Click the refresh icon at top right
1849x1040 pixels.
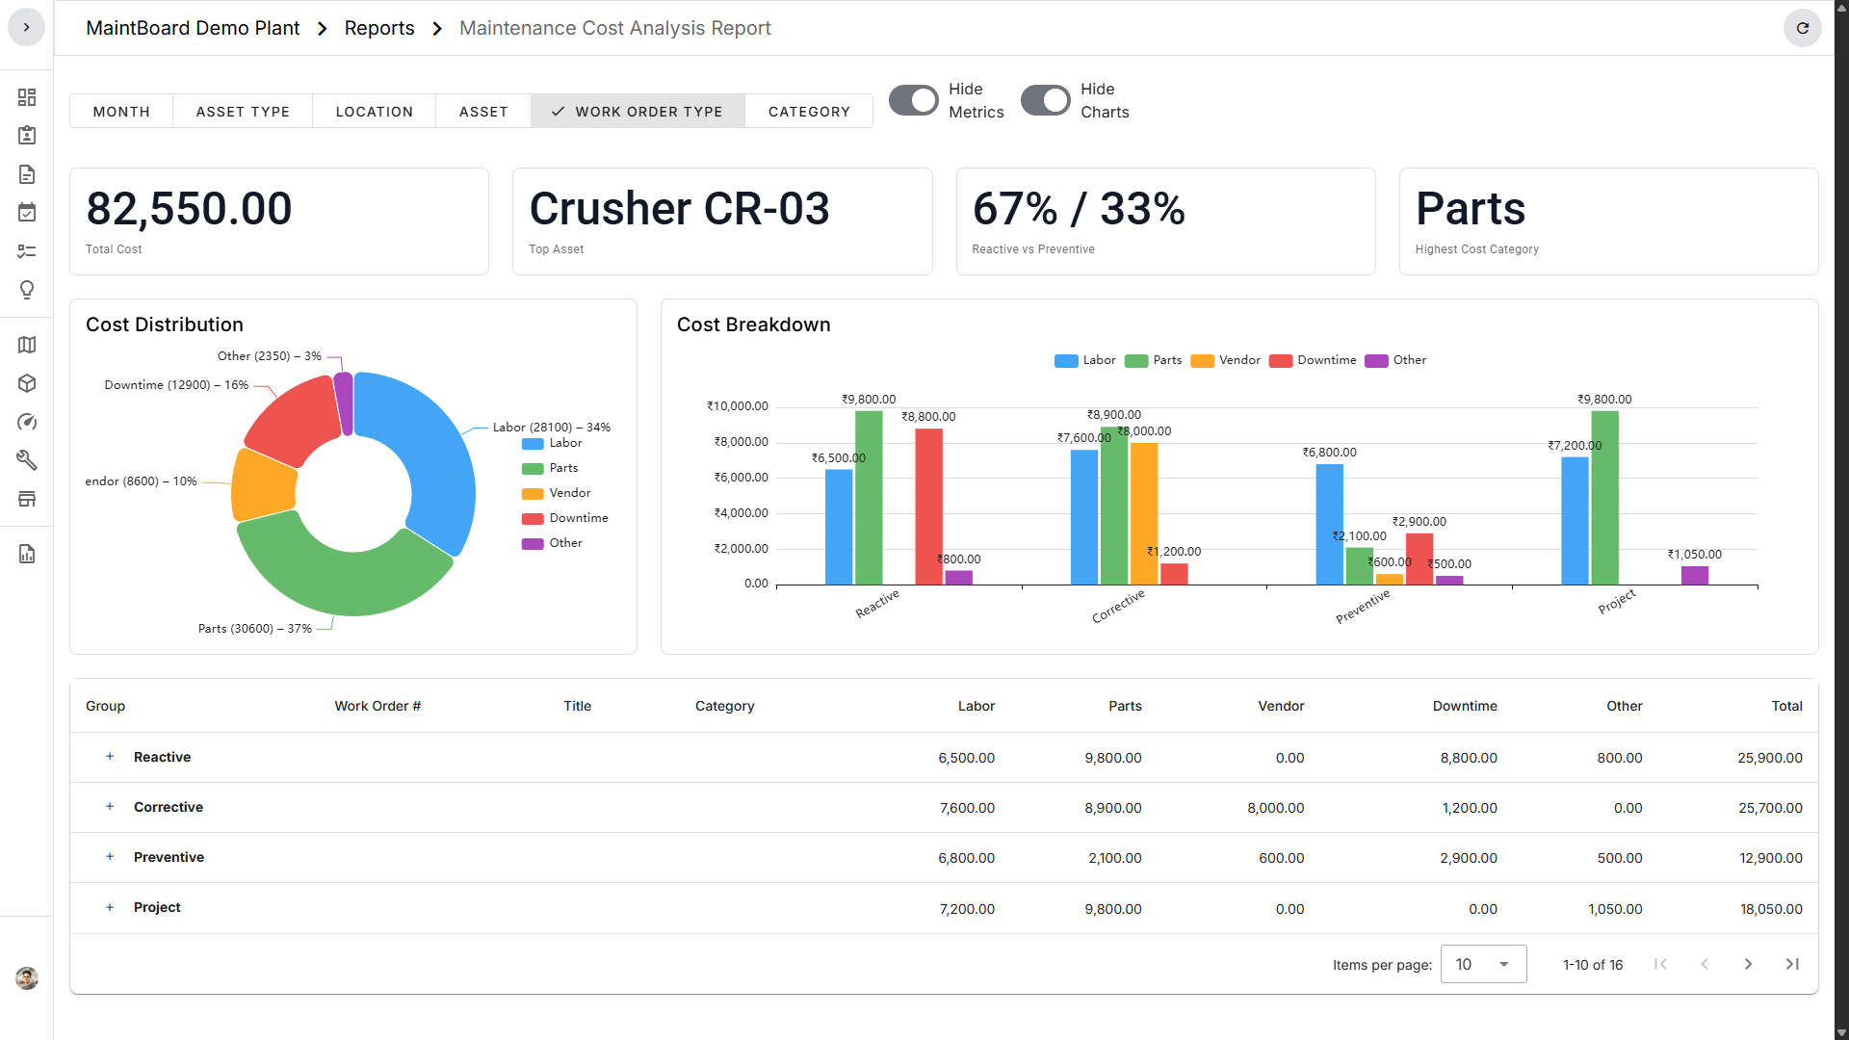[x=1803, y=28]
